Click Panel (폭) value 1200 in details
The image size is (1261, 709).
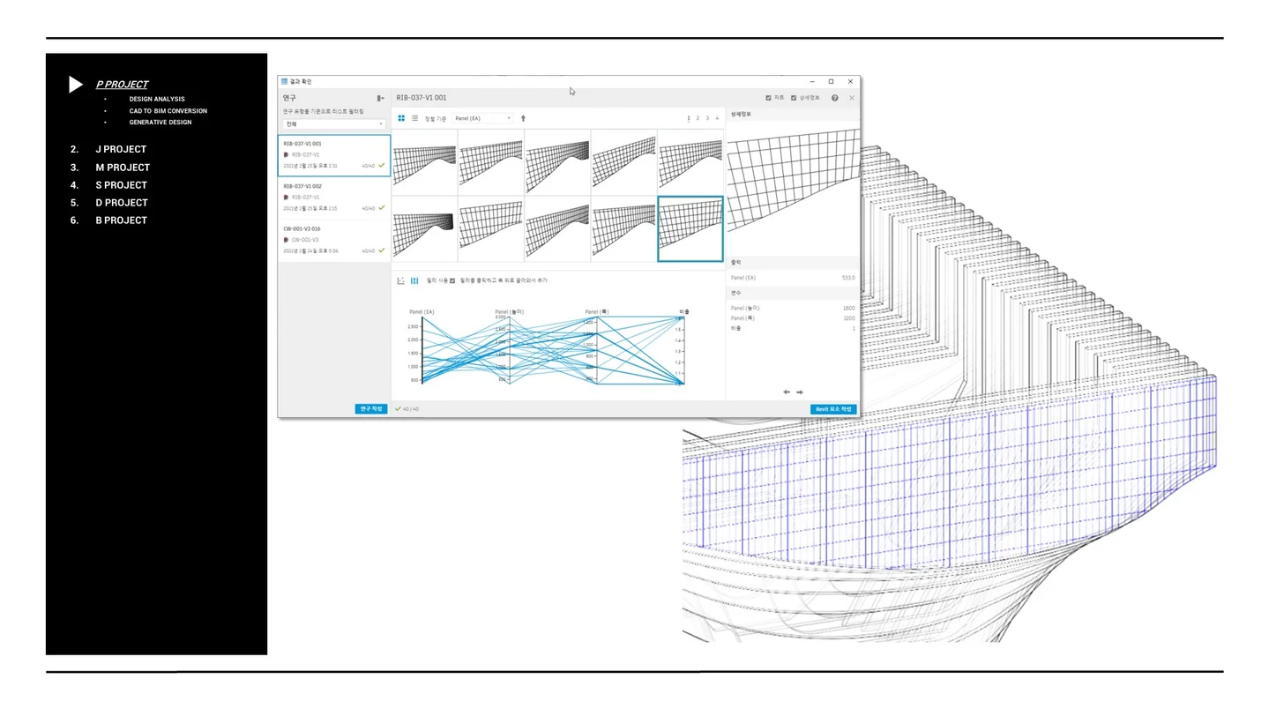[x=848, y=317]
